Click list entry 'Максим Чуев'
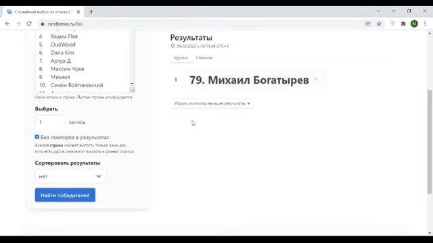 (x=68, y=69)
